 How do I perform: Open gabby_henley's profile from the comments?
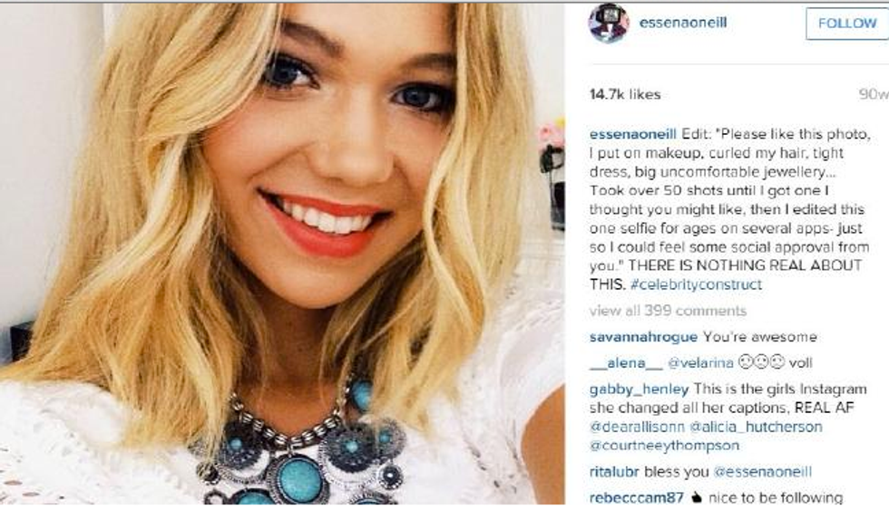[639, 390]
